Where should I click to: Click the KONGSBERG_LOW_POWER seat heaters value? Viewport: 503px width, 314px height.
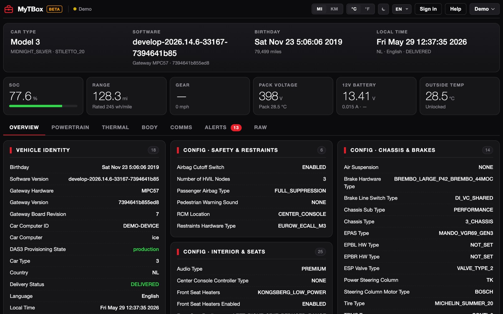[x=292, y=293]
